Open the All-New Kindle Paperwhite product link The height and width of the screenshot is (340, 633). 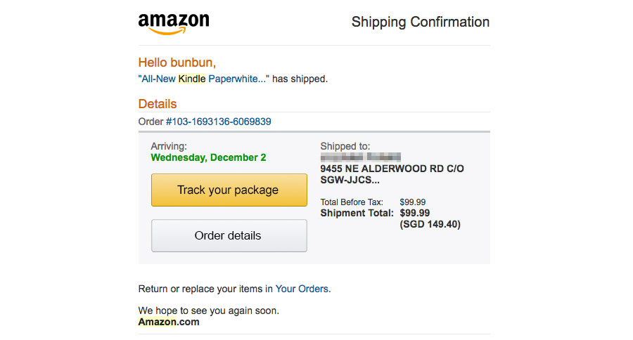click(203, 79)
